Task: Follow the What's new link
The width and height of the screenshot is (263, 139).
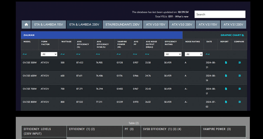Action: (182, 17)
